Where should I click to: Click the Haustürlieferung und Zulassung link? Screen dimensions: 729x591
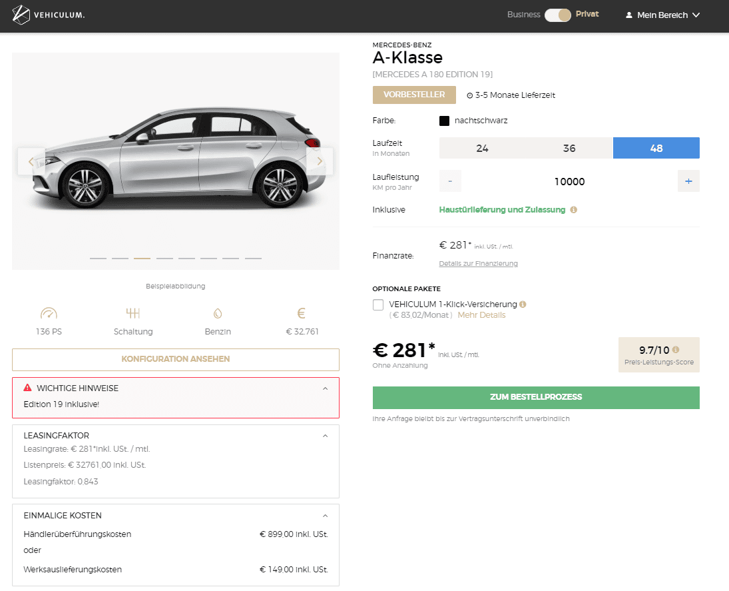click(502, 210)
